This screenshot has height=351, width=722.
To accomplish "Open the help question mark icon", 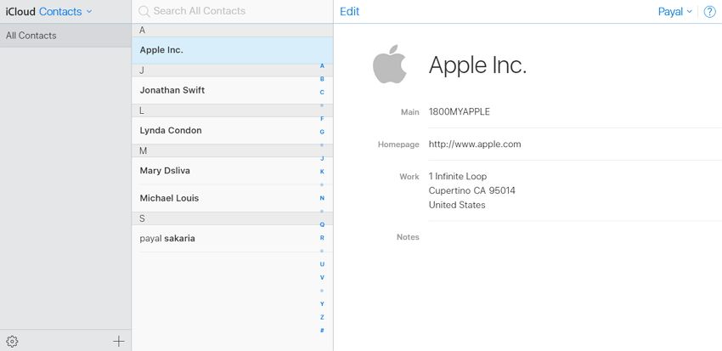I will [709, 12].
